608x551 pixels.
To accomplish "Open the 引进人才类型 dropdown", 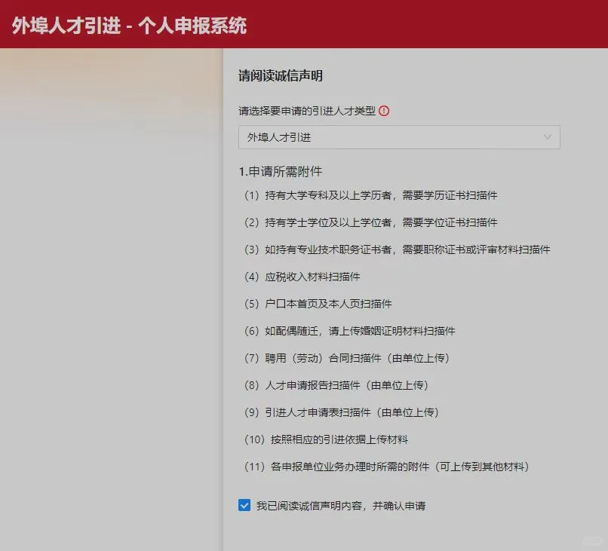I will (398, 137).
